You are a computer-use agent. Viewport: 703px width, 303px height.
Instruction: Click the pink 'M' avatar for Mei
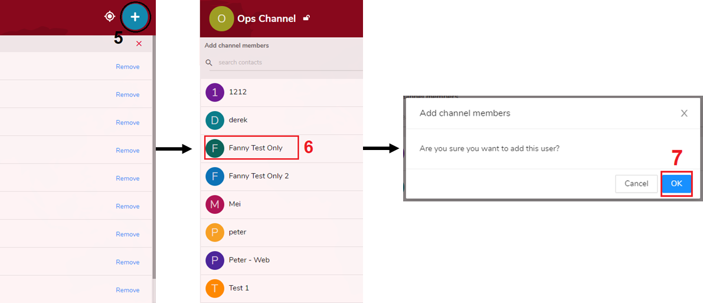click(x=215, y=204)
